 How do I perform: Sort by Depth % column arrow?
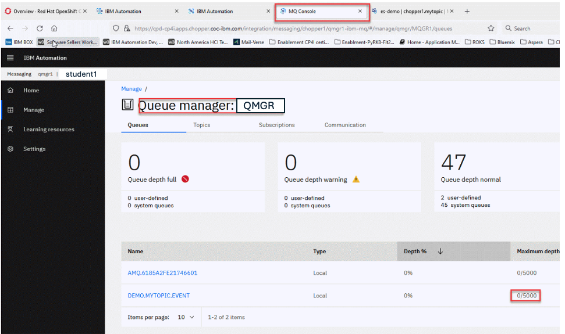pos(440,252)
